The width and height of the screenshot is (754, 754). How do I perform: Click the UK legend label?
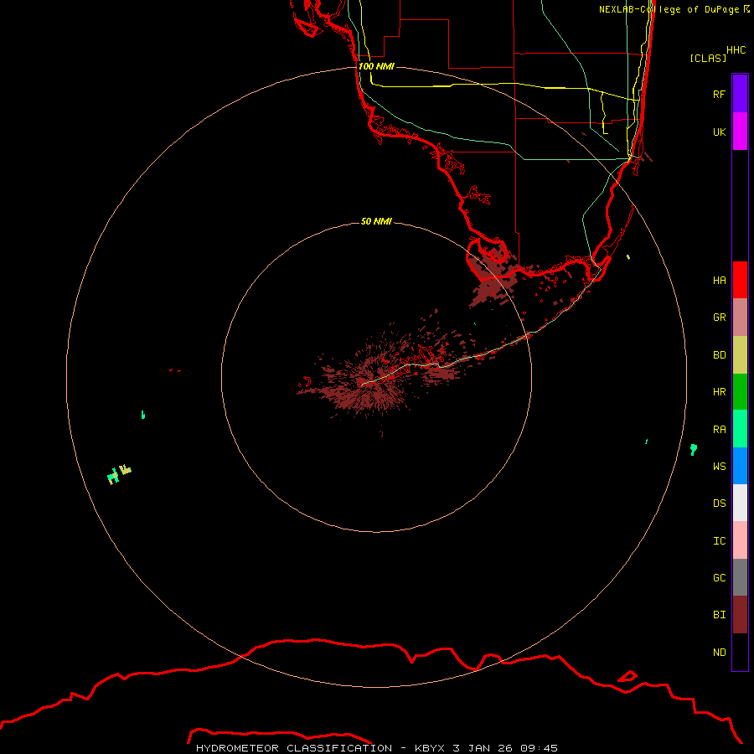click(719, 132)
